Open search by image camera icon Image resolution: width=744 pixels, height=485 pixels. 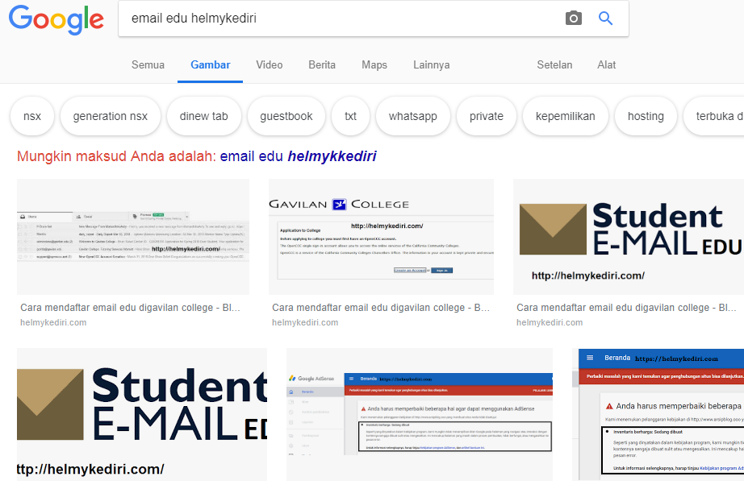[573, 19]
